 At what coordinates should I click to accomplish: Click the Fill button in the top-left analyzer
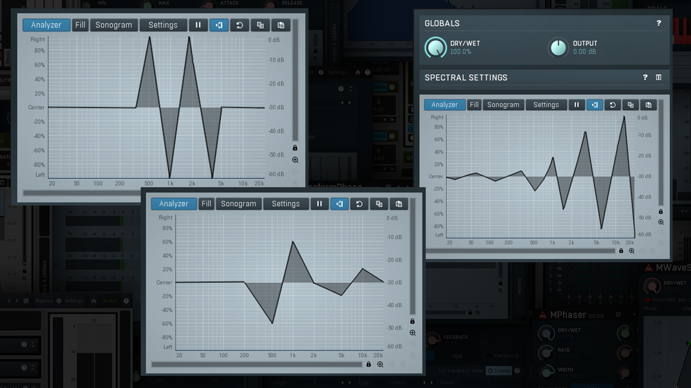click(x=80, y=25)
